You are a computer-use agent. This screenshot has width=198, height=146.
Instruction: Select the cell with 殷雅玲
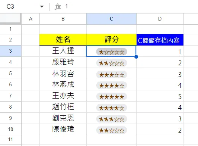click(63, 62)
